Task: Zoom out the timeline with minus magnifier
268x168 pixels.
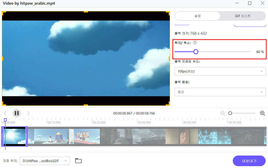Action: [223, 113]
